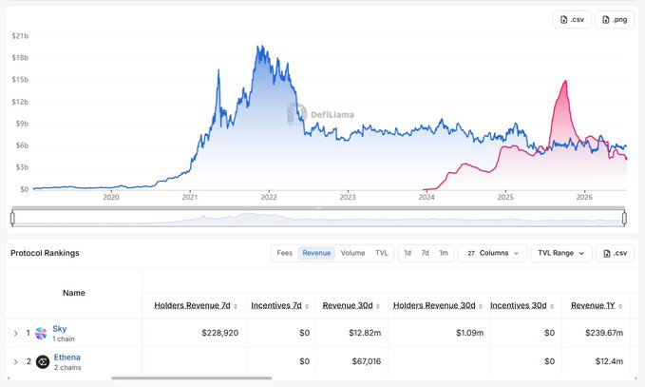Click the right handle of chart range slider
The height and width of the screenshot is (387, 645).
(x=624, y=218)
